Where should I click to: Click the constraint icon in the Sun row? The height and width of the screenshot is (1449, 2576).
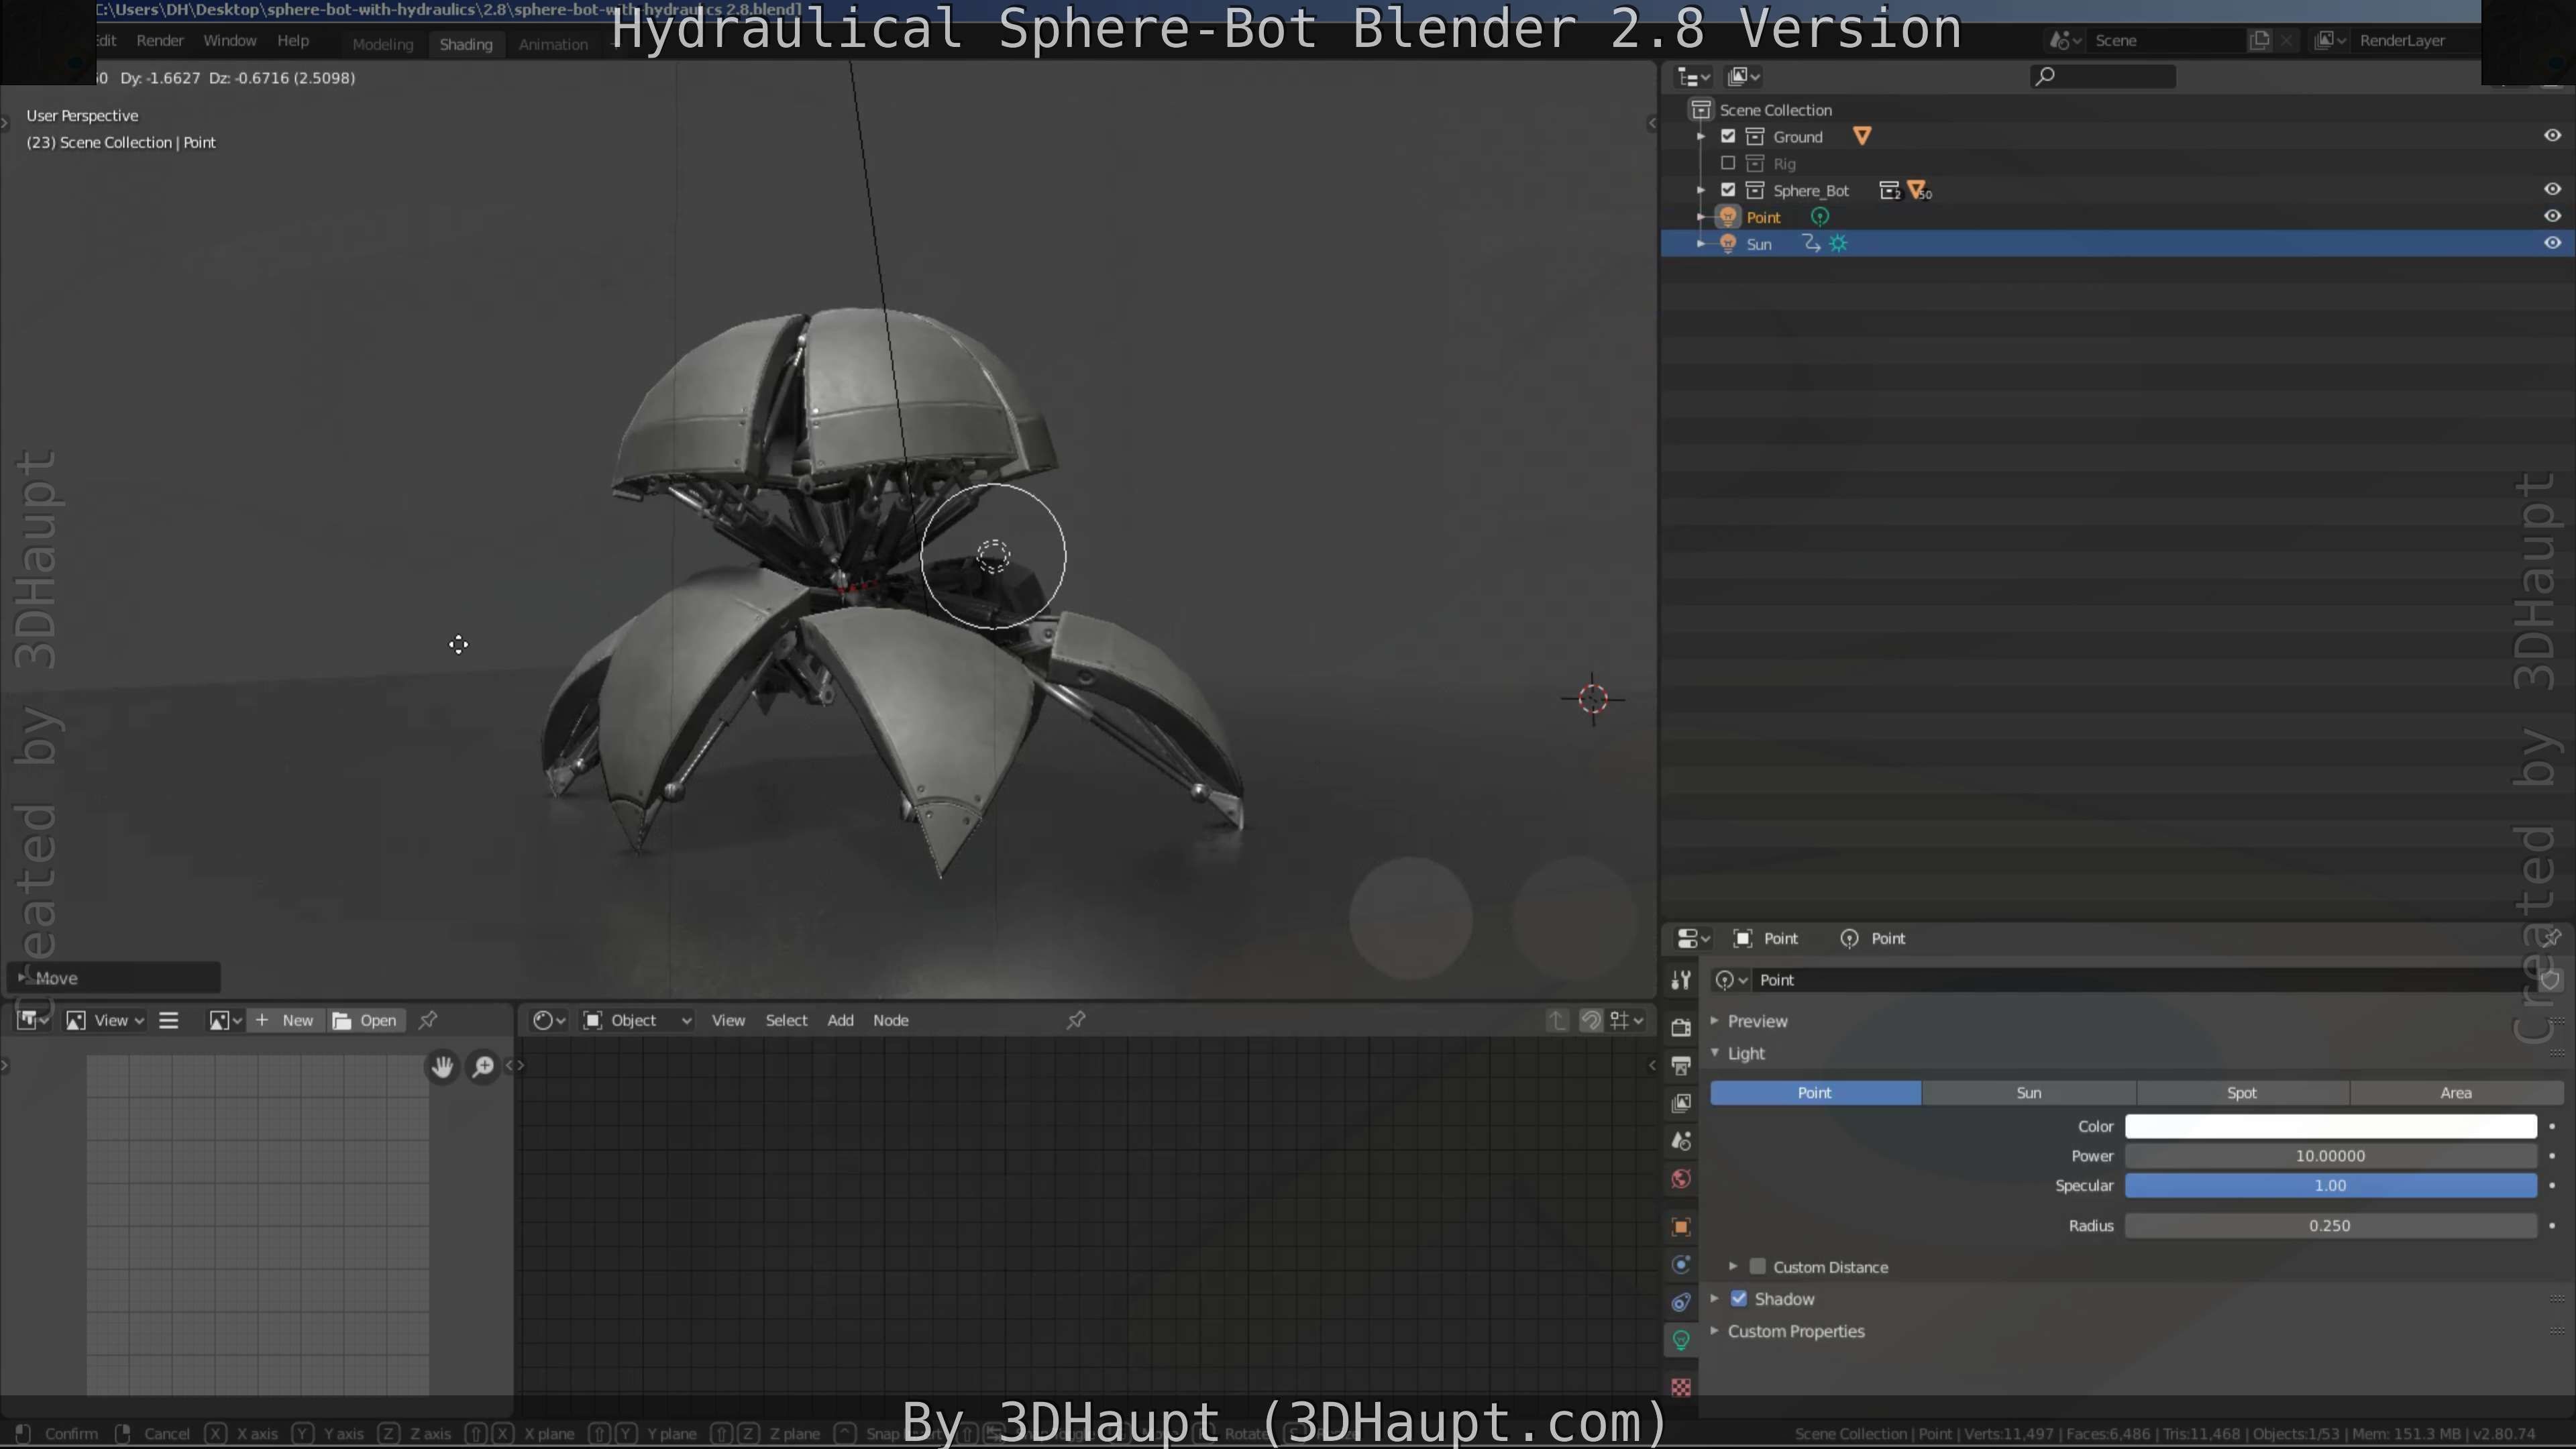[1811, 244]
